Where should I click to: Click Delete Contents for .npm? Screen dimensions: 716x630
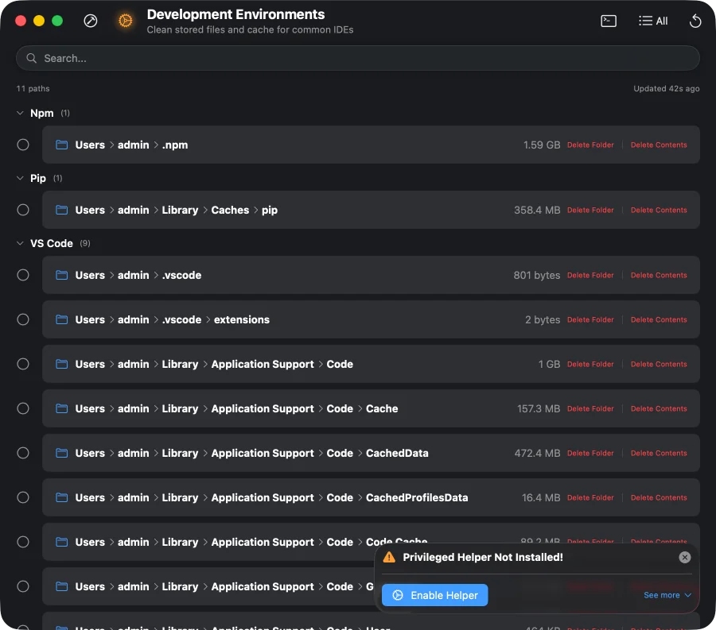coord(659,145)
